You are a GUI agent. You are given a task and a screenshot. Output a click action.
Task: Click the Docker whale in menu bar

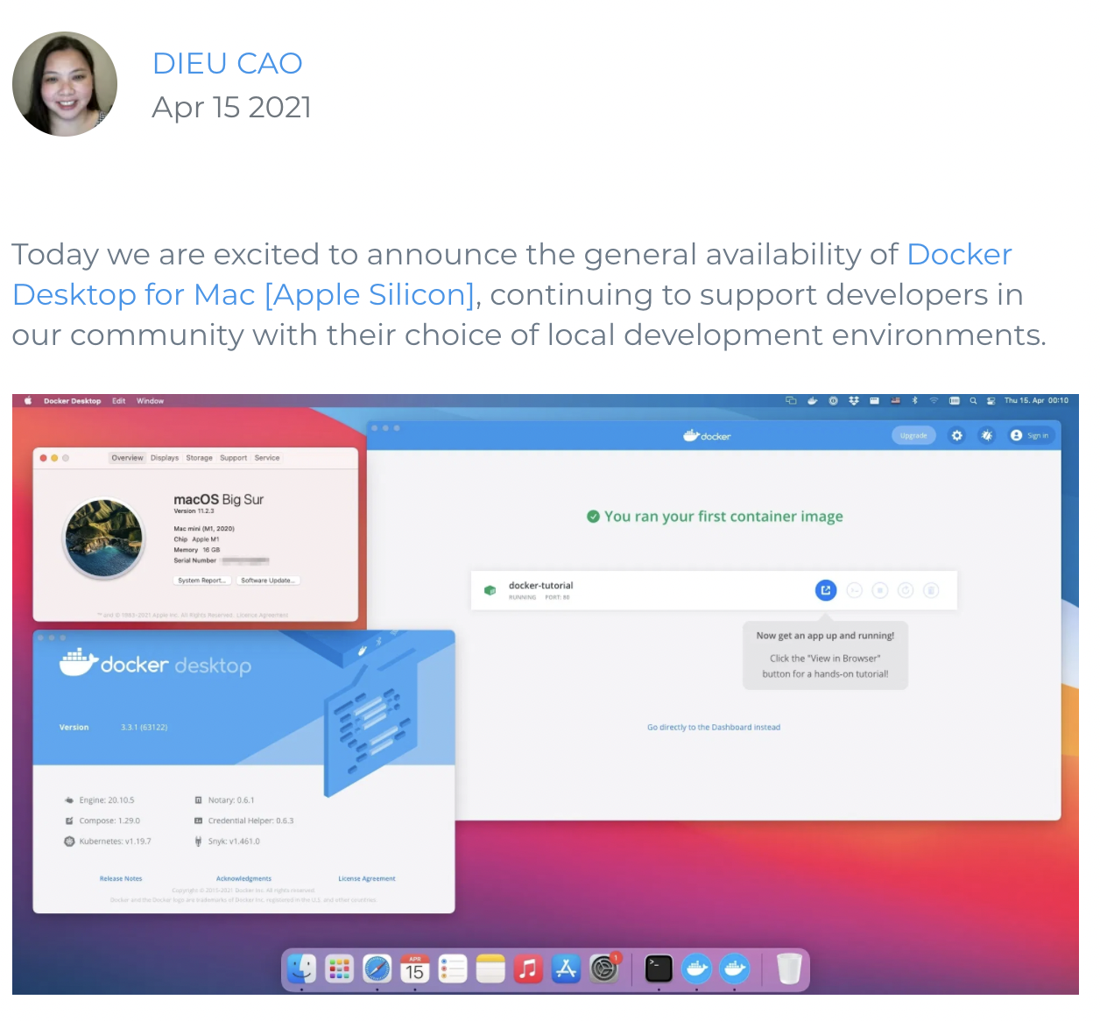click(812, 401)
